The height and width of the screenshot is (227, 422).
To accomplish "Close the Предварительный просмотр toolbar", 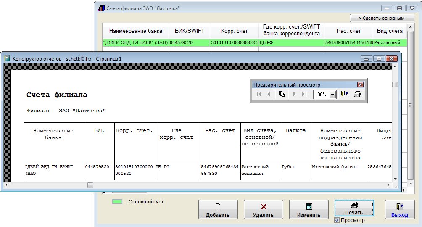I will 360,84.
